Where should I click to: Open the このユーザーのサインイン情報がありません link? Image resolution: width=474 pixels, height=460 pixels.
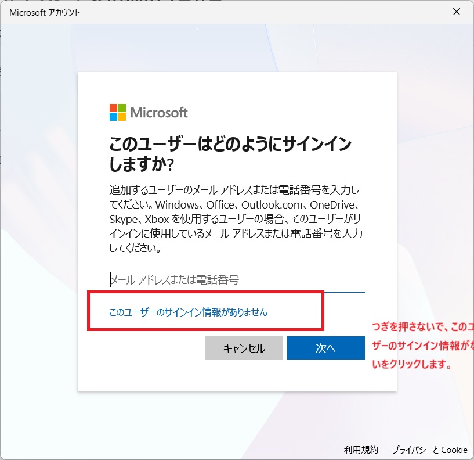(189, 312)
